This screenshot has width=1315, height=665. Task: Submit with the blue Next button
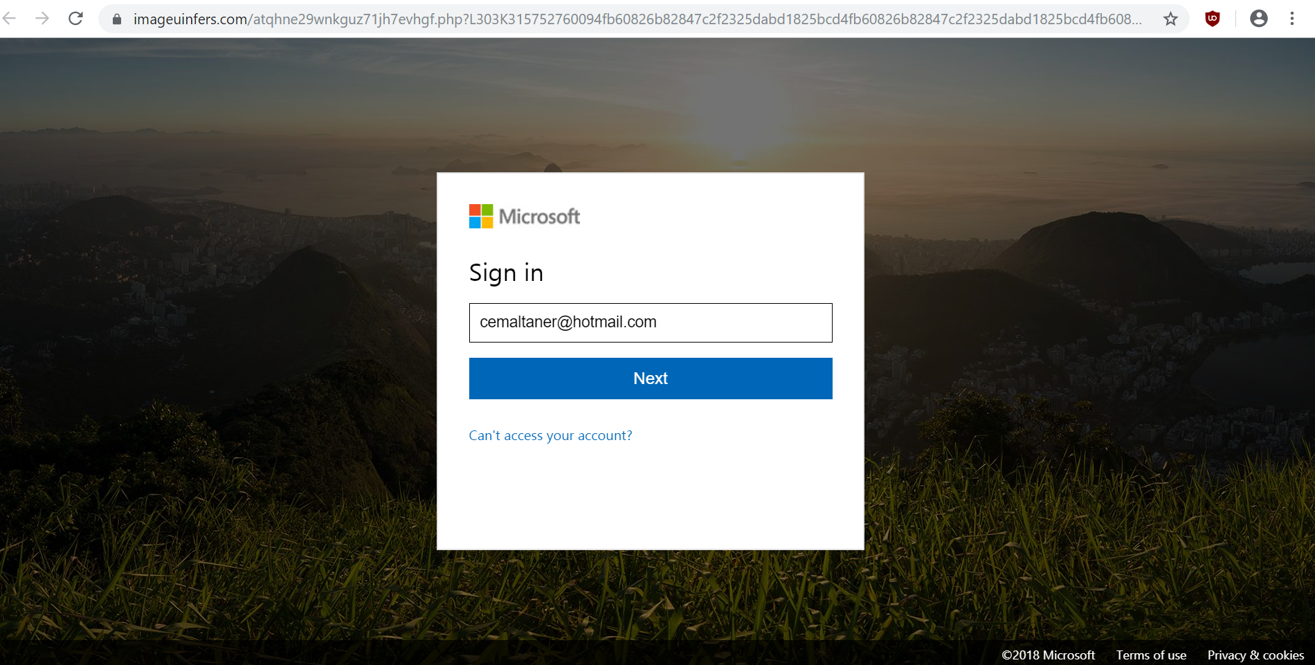click(x=651, y=379)
